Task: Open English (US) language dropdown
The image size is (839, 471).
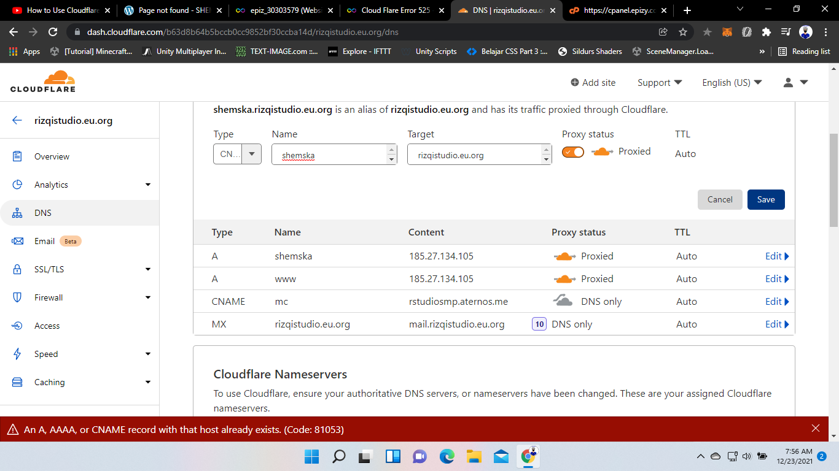Action: tap(732, 82)
